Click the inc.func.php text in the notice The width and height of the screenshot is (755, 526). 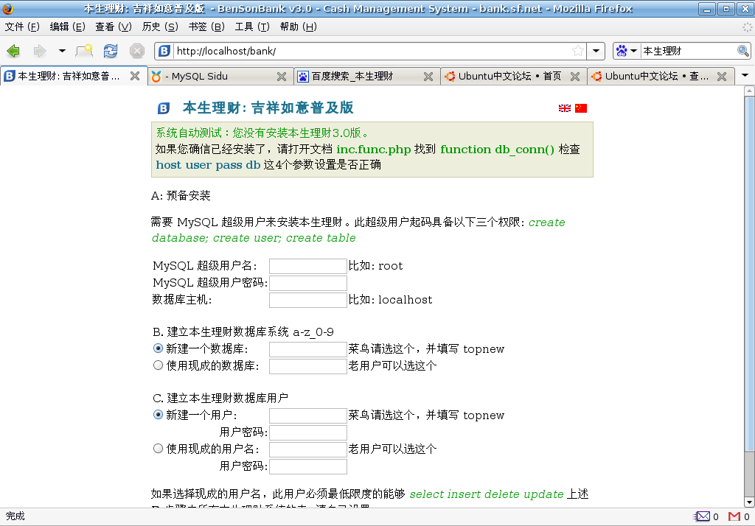374,150
